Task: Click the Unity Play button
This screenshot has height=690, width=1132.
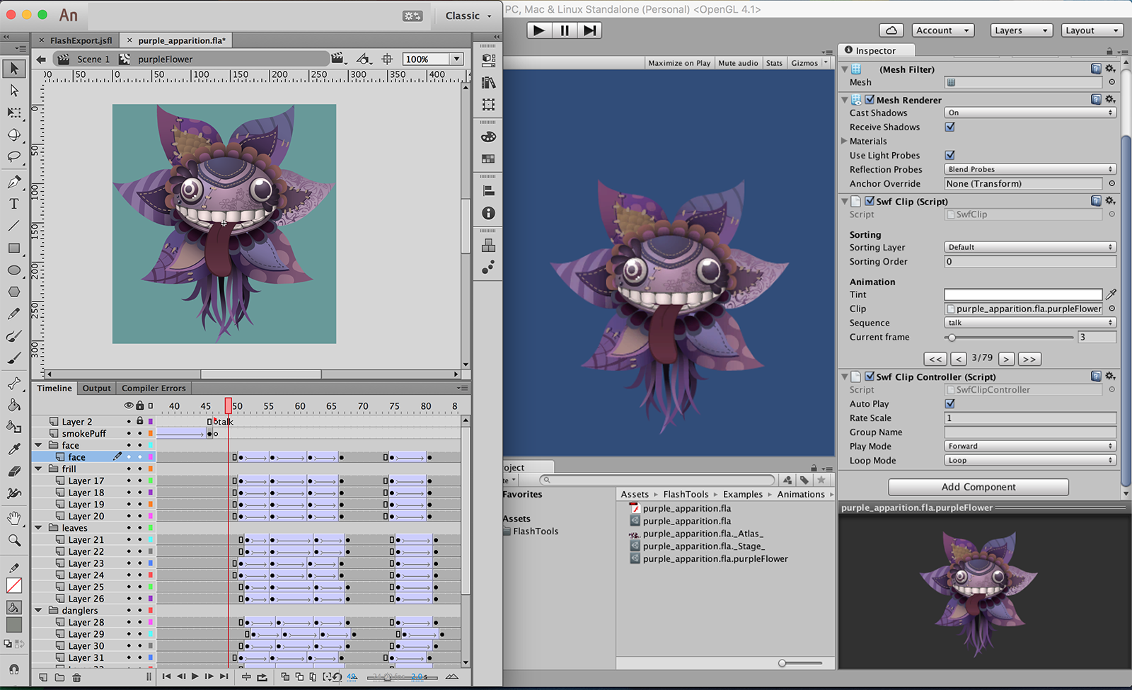Action: pyautogui.click(x=538, y=30)
